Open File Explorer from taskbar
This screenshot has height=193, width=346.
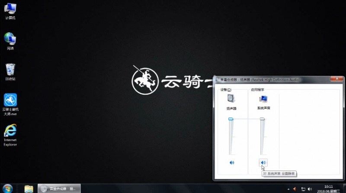(x=29, y=189)
